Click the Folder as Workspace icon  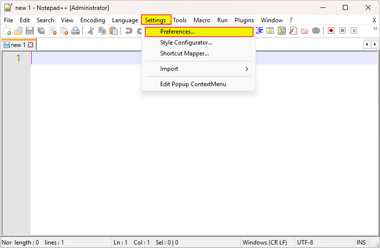pyautogui.click(x=305, y=31)
